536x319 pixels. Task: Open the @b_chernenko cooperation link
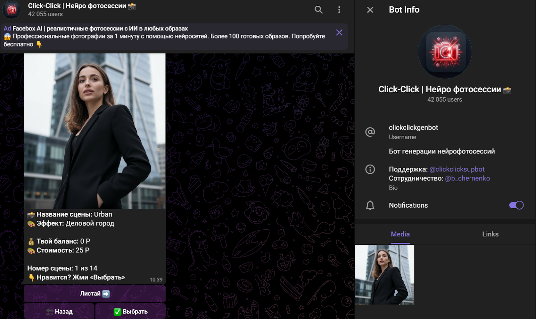(467, 178)
